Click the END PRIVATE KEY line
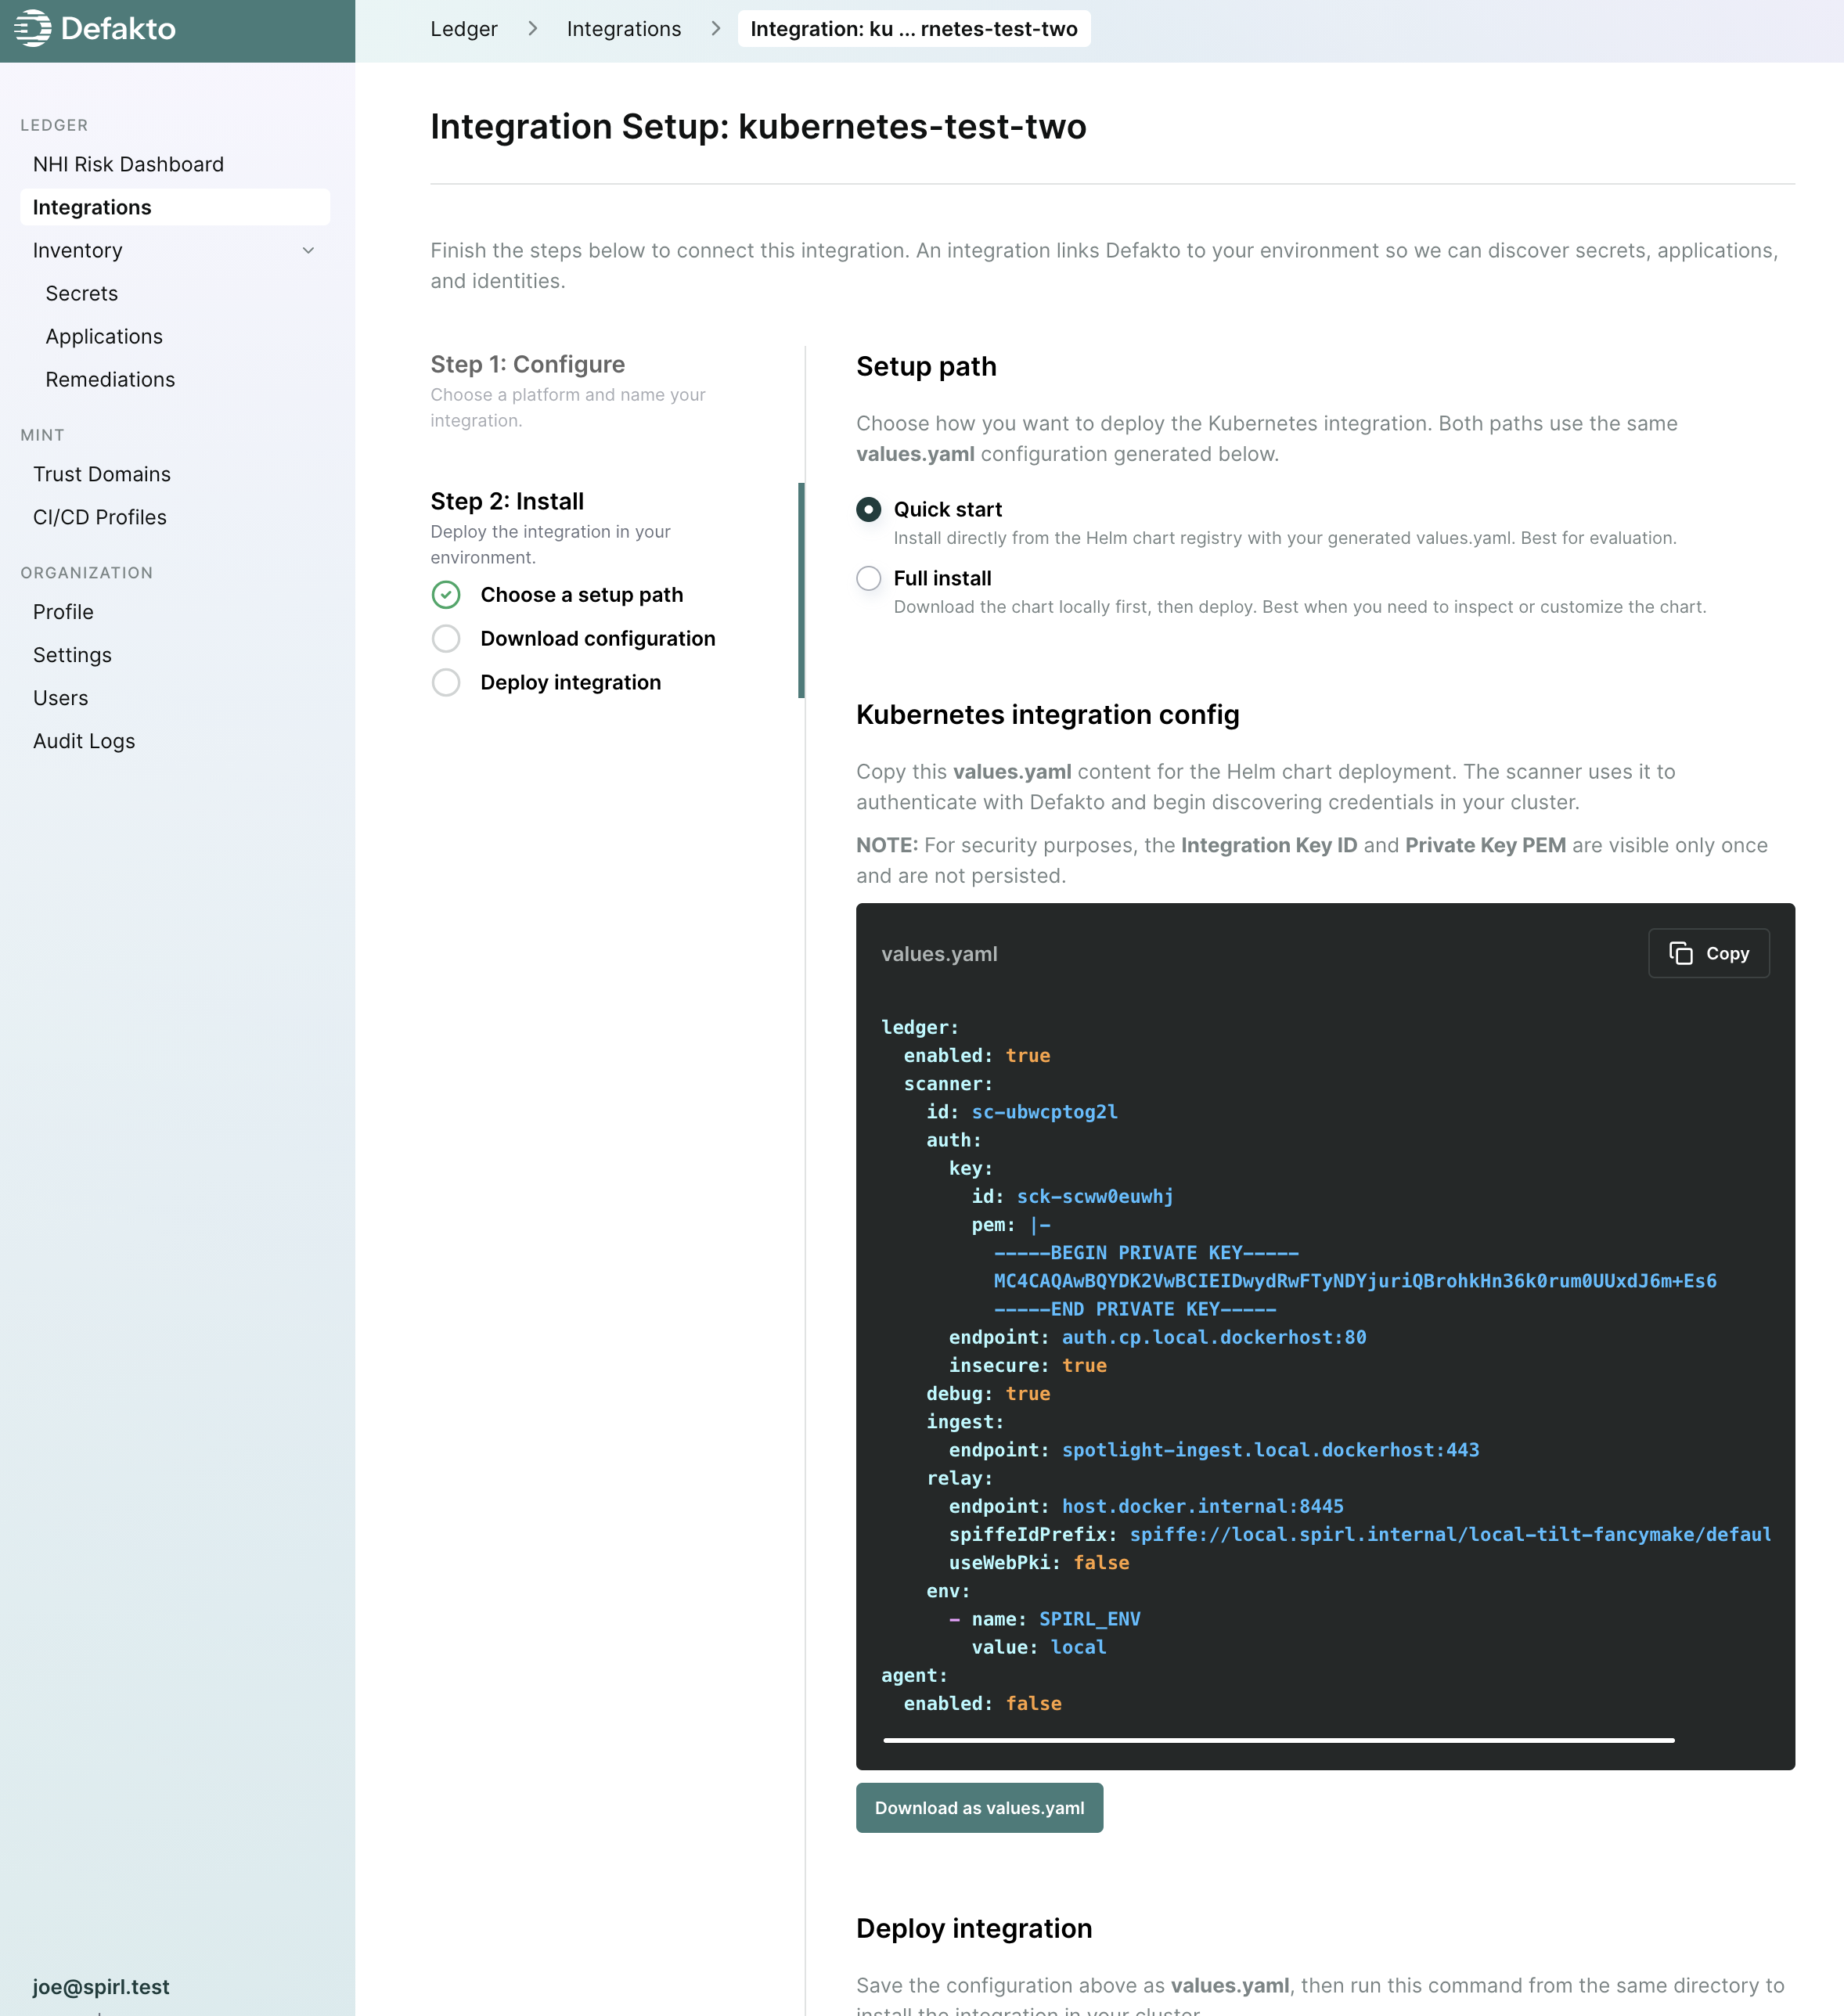Screen dimensions: 1844x2016 point(1135,1309)
